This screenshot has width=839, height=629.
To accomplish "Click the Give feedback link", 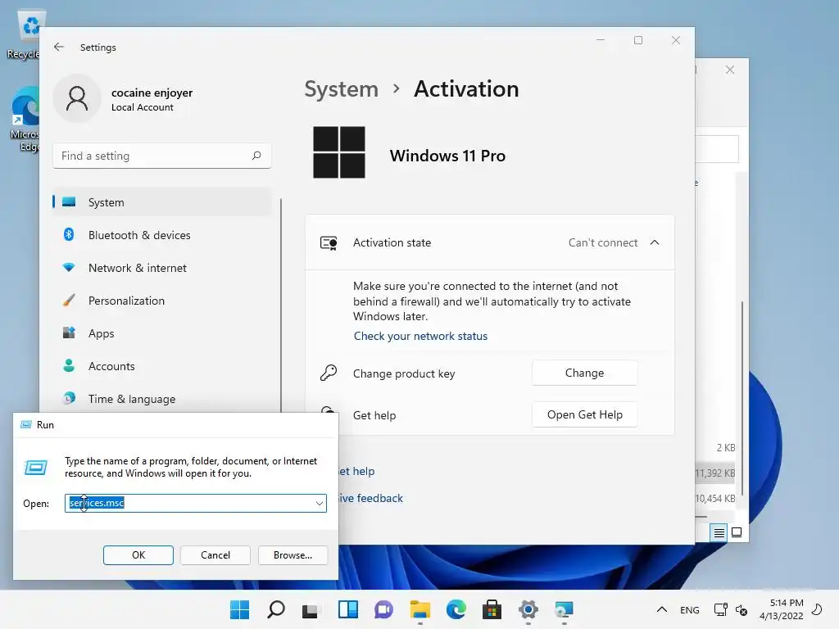I will pos(371,499).
